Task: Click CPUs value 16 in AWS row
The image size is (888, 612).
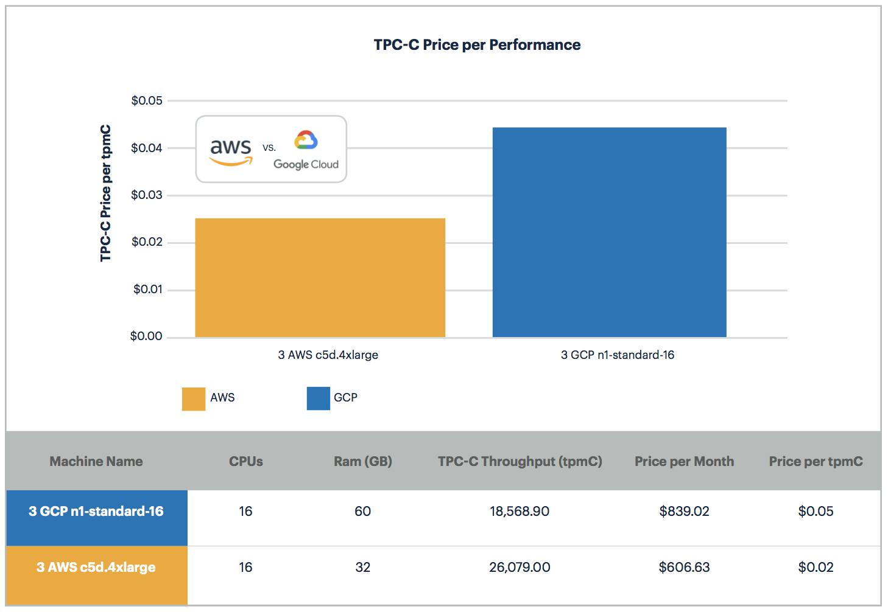Action: tap(245, 567)
